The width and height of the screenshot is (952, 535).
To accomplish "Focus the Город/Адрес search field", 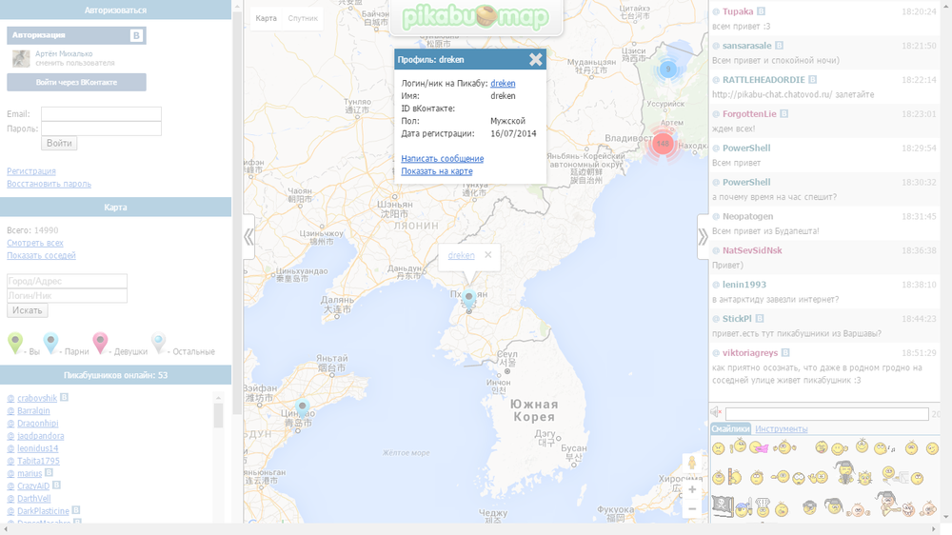I will [67, 281].
